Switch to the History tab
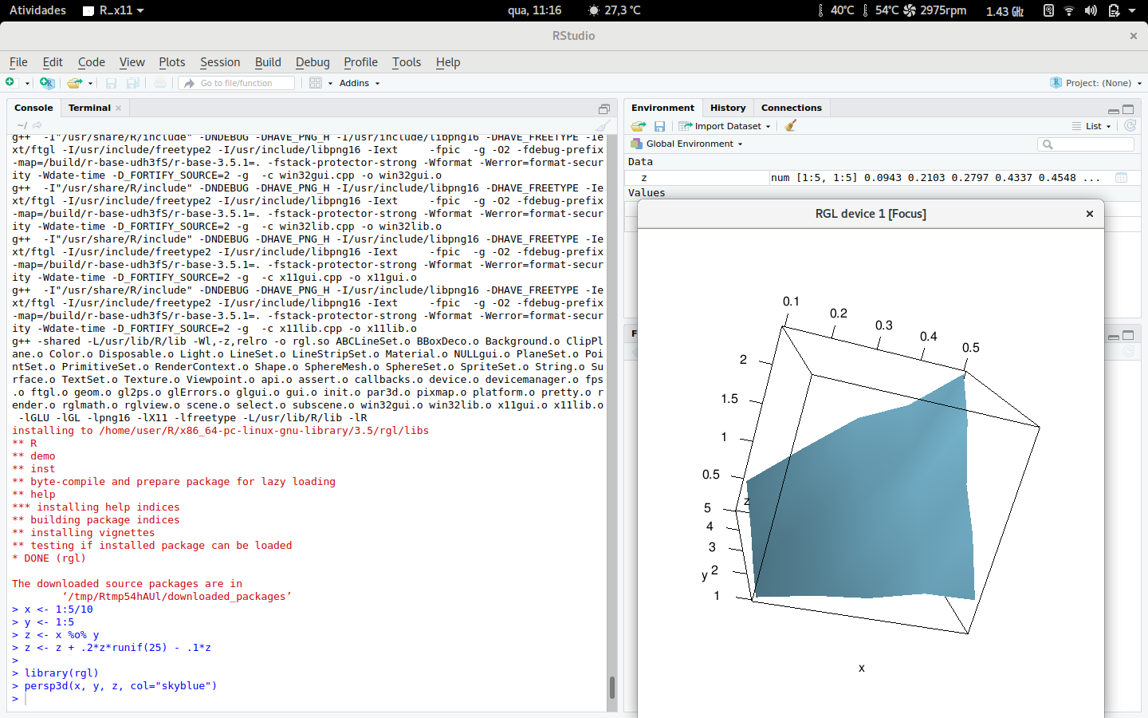 727,108
